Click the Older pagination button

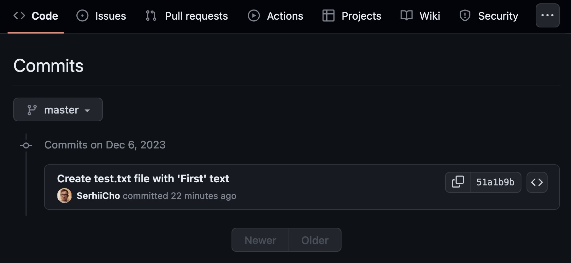pyautogui.click(x=315, y=240)
